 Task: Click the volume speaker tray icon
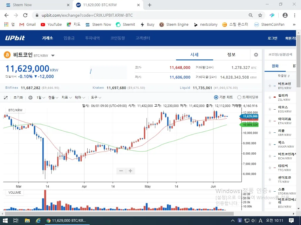254,221
